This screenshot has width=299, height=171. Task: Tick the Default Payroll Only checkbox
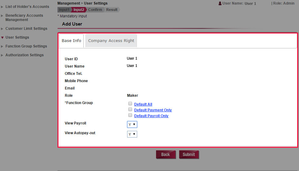(x=130, y=115)
